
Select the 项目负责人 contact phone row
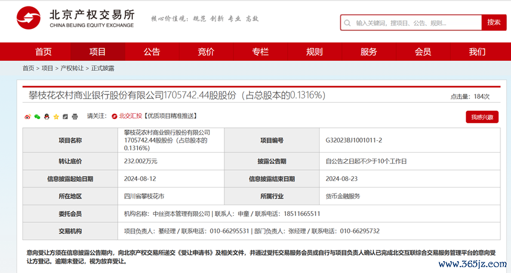click(252, 231)
